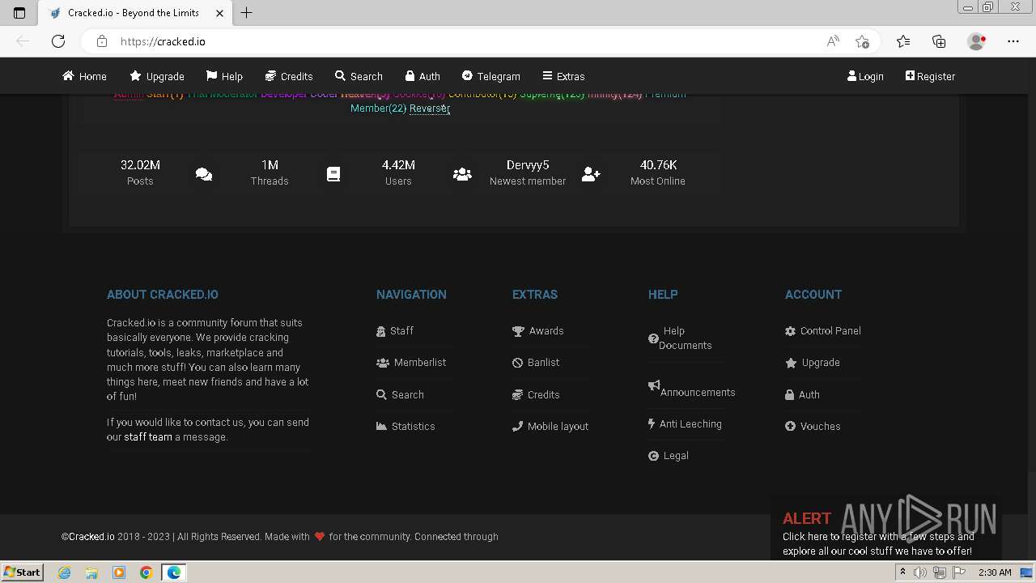This screenshot has width=1036, height=583.
Task: Open Telegram in the navbar
Action: coord(491,76)
